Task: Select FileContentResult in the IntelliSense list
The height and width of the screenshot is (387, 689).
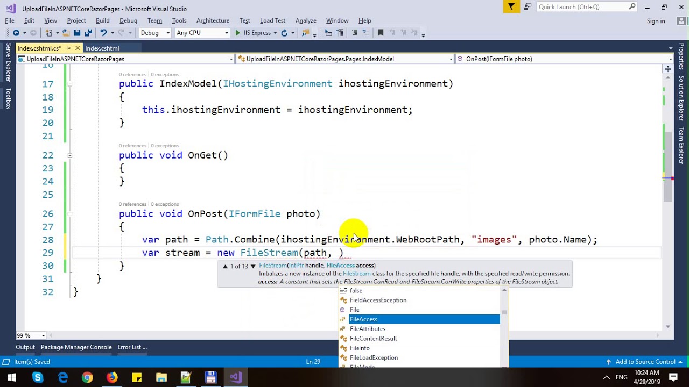Action: (419, 339)
